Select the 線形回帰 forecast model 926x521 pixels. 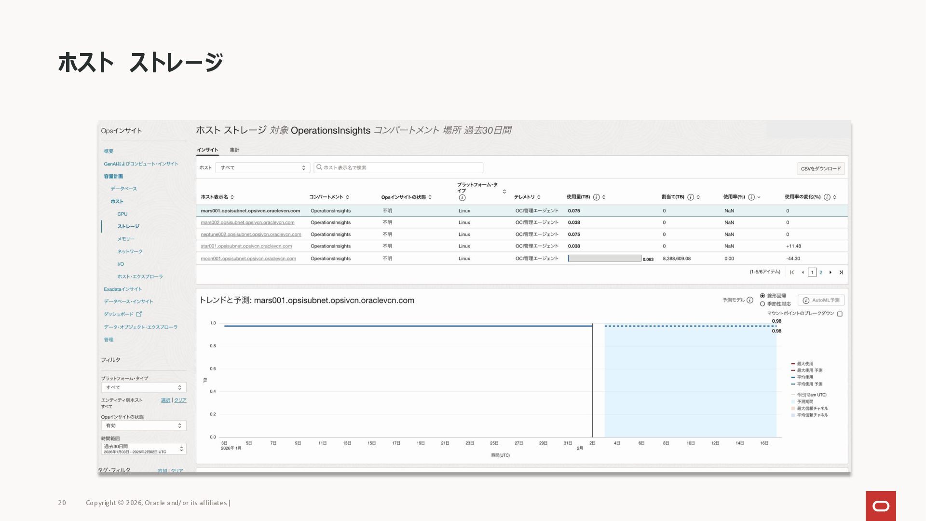tap(763, 296)
